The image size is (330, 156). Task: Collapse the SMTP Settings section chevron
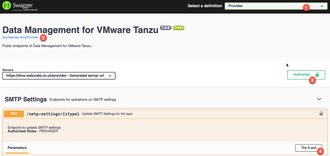tap(319, 99)
